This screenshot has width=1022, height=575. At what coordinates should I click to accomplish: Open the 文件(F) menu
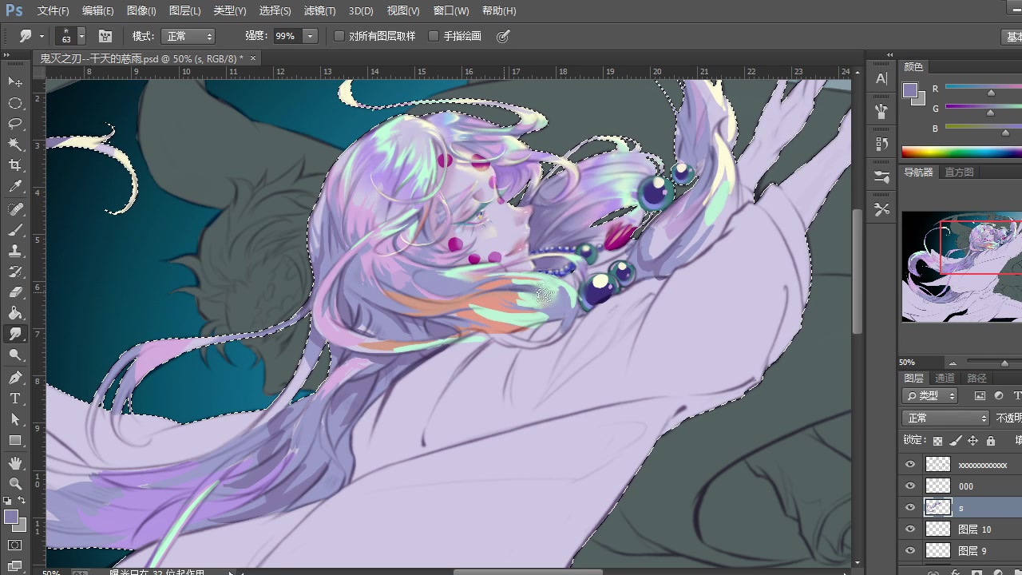coord(53,11)
